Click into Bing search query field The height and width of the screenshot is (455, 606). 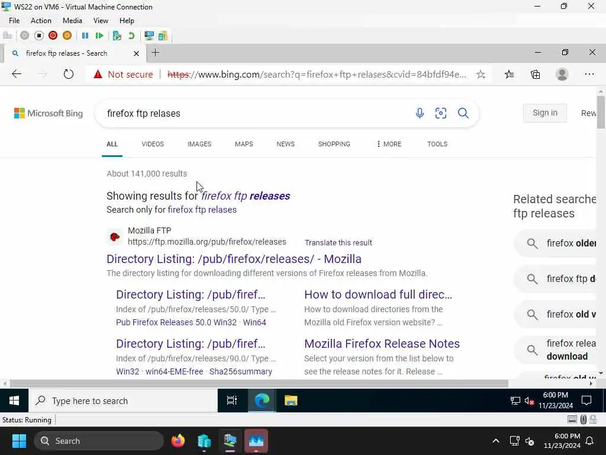[x=255, y=113]
